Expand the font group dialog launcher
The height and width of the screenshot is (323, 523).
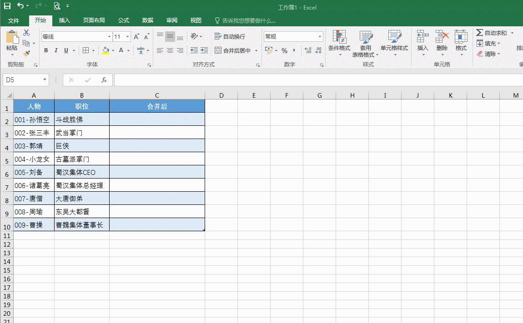(150, 65)
